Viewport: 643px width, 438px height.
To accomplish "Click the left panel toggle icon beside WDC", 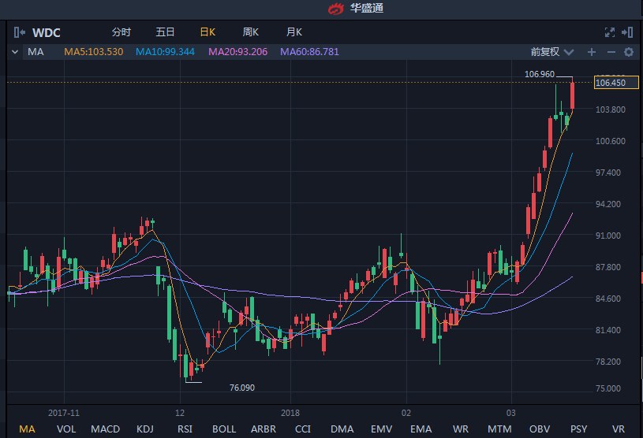I will tap(20, 32).
